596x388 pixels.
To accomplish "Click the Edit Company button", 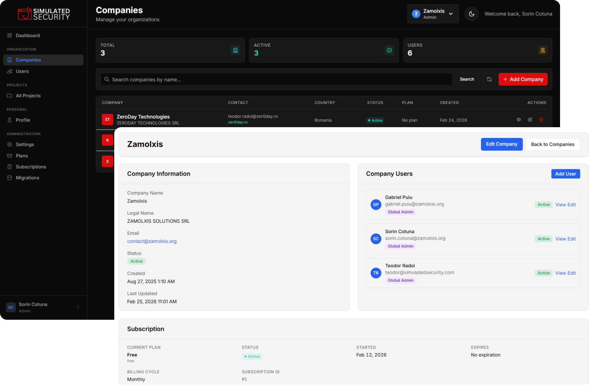I will 501,144.
